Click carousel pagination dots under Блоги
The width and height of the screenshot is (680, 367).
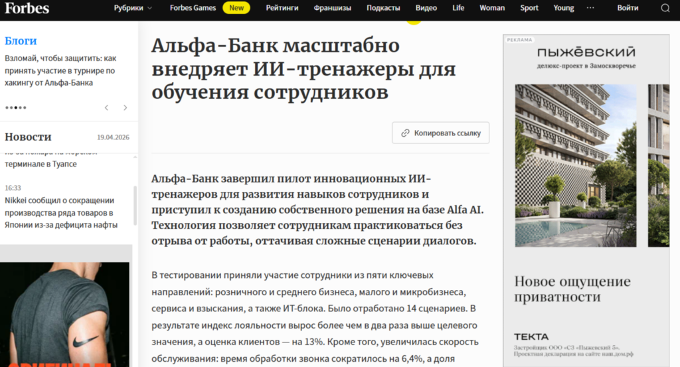[x=16, y=108]
